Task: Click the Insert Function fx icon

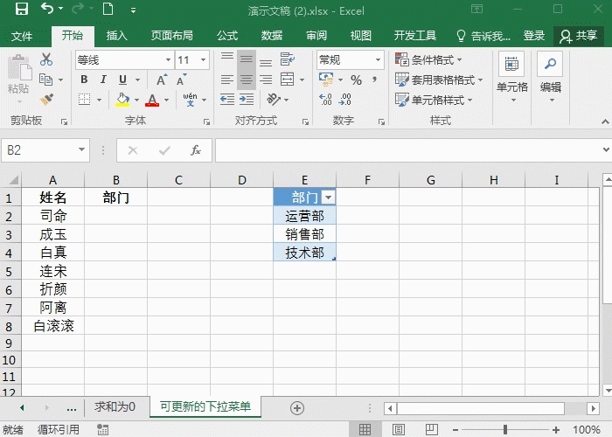Action: click(x=195, y=150)
